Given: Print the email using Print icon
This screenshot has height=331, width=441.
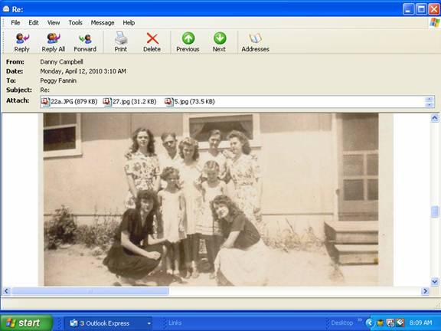Looking at the screenshot, I should 121,42.
